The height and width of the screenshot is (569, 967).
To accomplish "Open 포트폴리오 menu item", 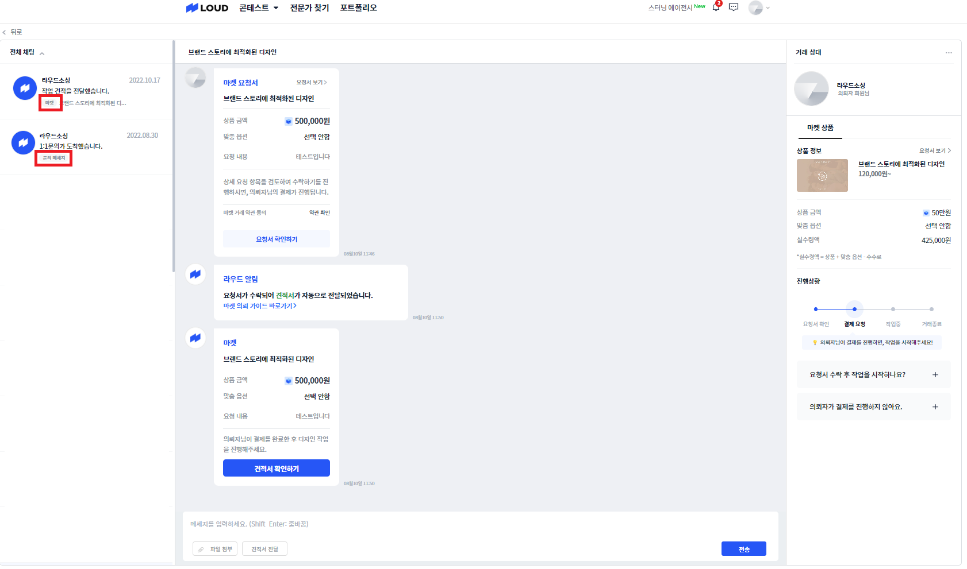I will click(358, 8).
